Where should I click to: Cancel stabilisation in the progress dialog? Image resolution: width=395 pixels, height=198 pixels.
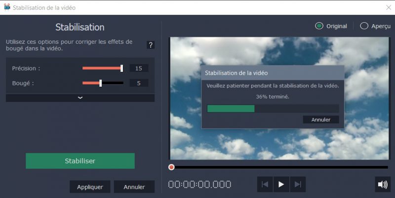pos(320,120)
